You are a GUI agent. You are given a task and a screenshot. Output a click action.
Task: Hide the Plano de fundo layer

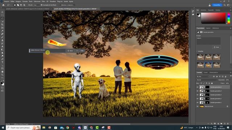197,106
